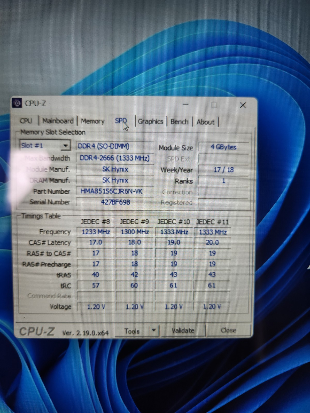Click the tRAS value 42

[x=135, y=275]
